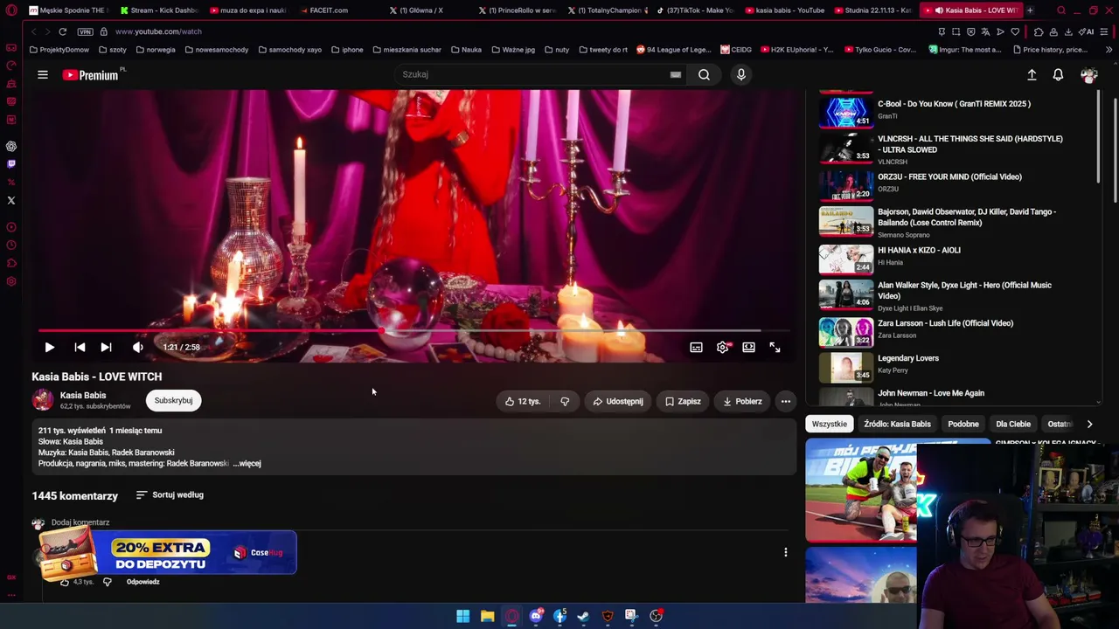Expand description with ...więcej
Screen dimensions: 1119x629
(x=247, y=463)
